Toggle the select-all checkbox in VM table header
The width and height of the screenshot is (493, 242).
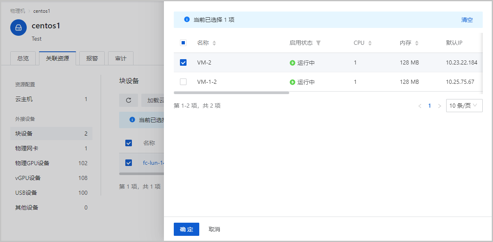[183, 43]
